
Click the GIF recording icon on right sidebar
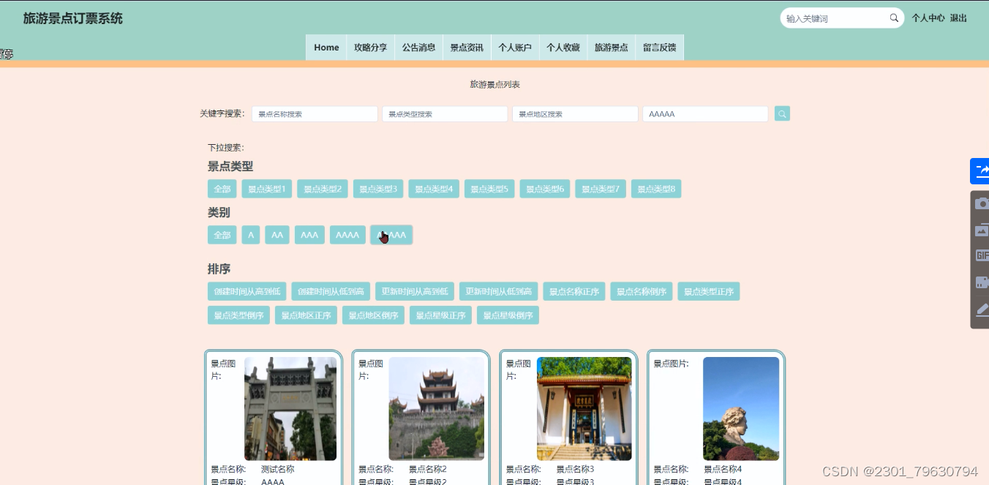982,256
